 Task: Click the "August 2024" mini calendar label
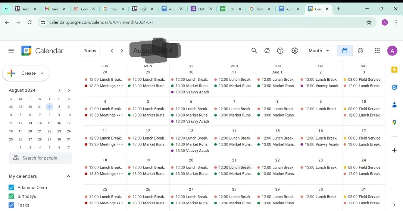pyautogui.click(x=22, y=90)
